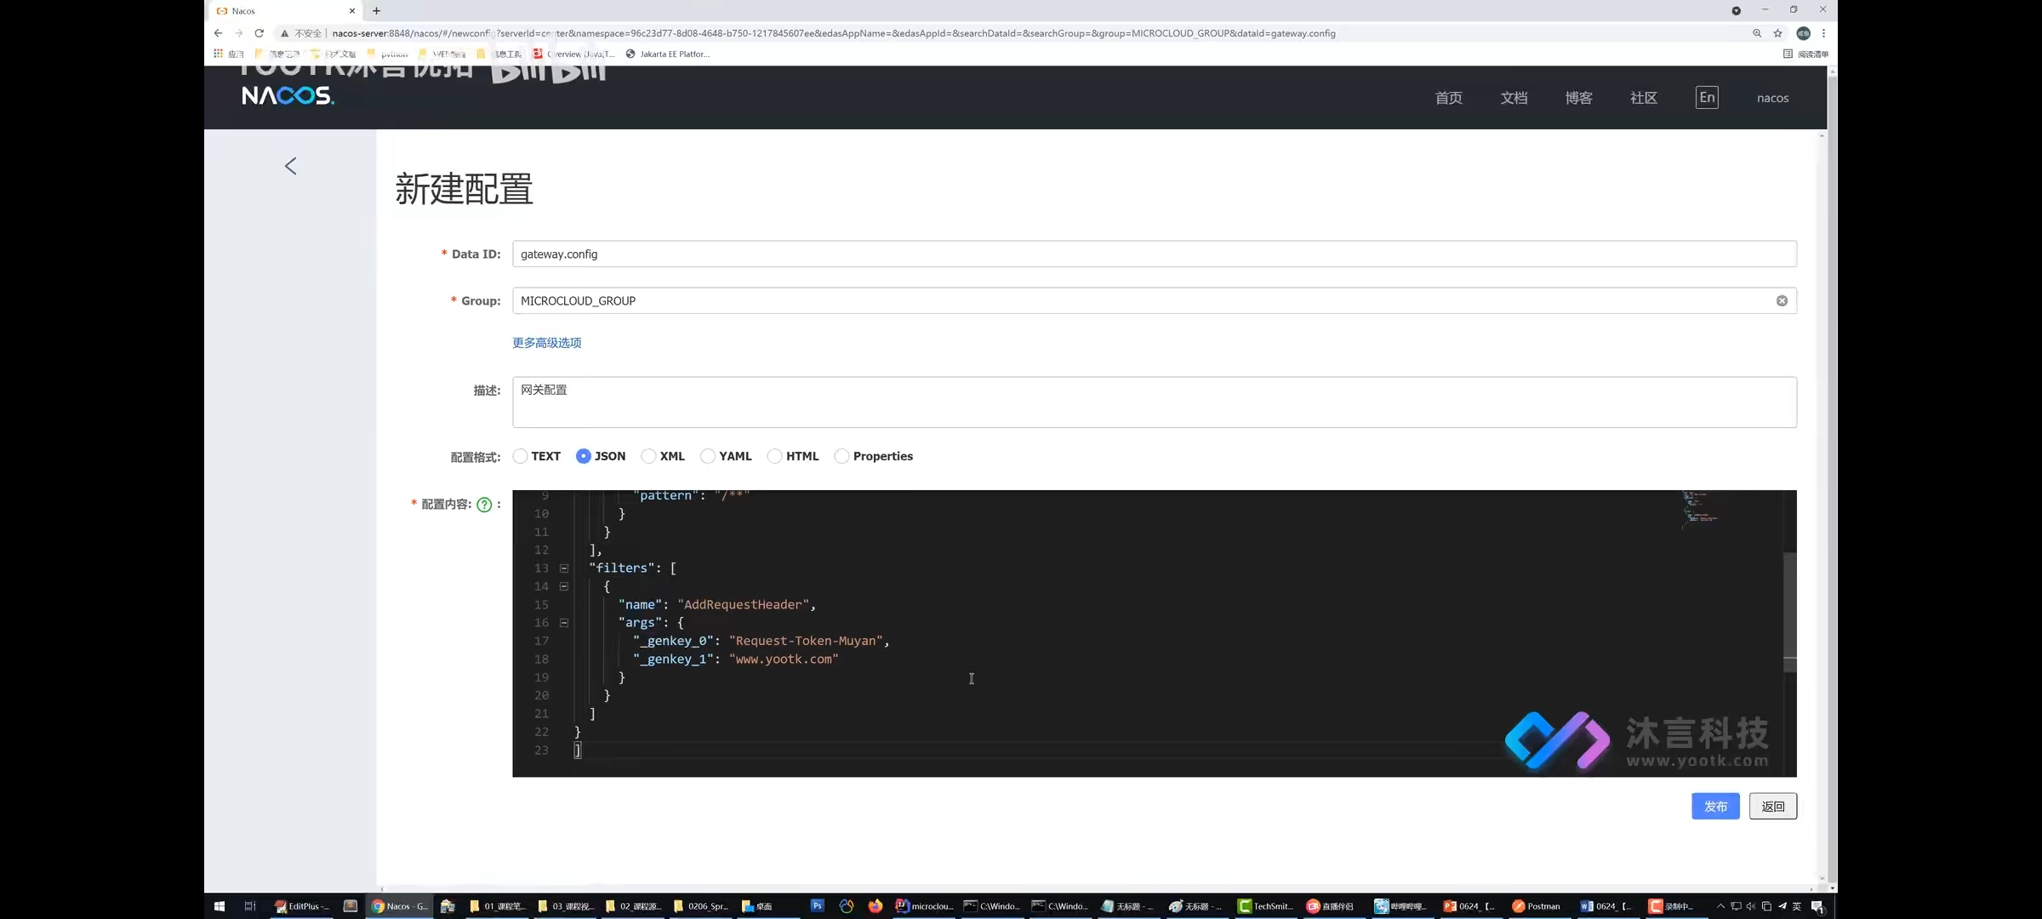This screenshot has width=2042, height=919.
Task: Switch to the microcloud IntelliJ window
Action: click(x=924, y=906)
